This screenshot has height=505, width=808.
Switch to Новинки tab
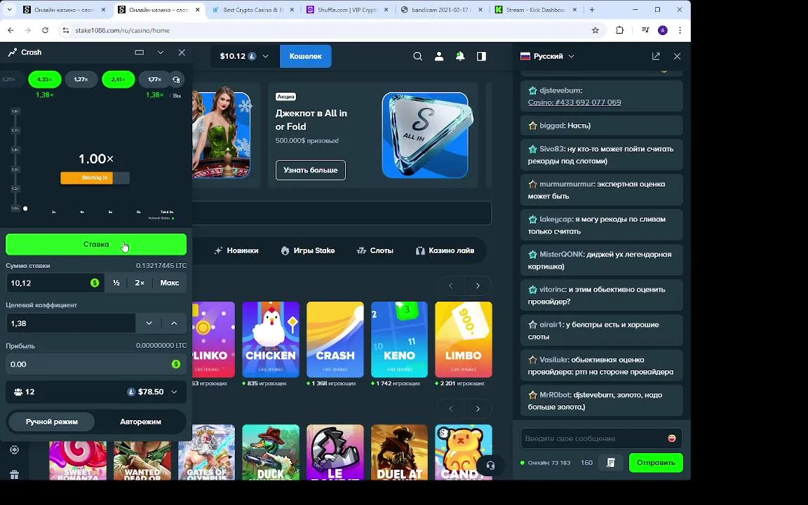coord(236,250)
